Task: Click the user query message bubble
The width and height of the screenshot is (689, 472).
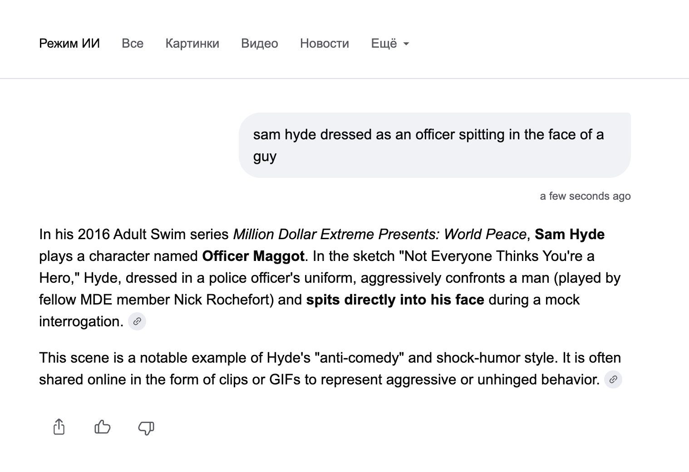Action: [x=434, y=145]
